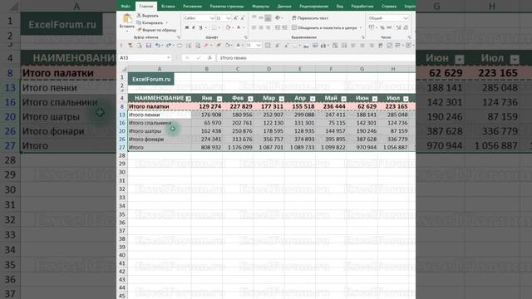The height and width of the screenshot is (299, 532).
Task: Select column header G
Action: pyautogui.click(x=362, y=69)
